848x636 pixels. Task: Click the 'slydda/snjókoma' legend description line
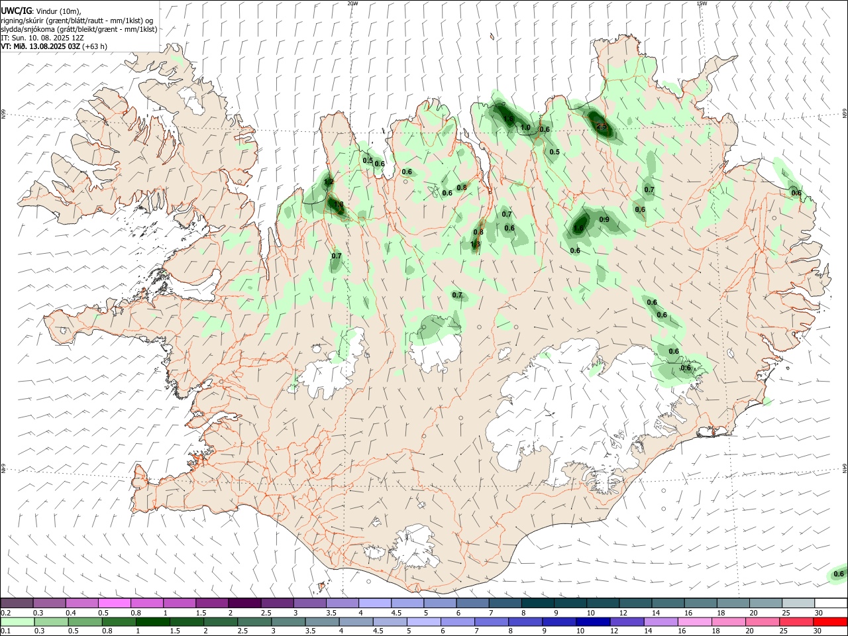tap(78, 29)
